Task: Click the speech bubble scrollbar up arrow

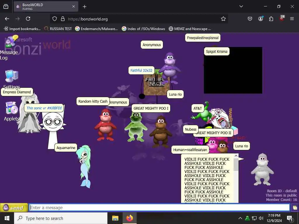Action: coord(236,156)
